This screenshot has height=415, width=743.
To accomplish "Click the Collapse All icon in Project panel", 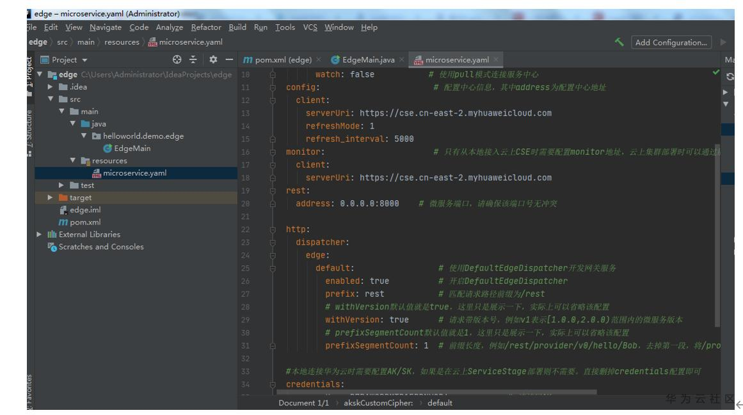I will point(193,59).
